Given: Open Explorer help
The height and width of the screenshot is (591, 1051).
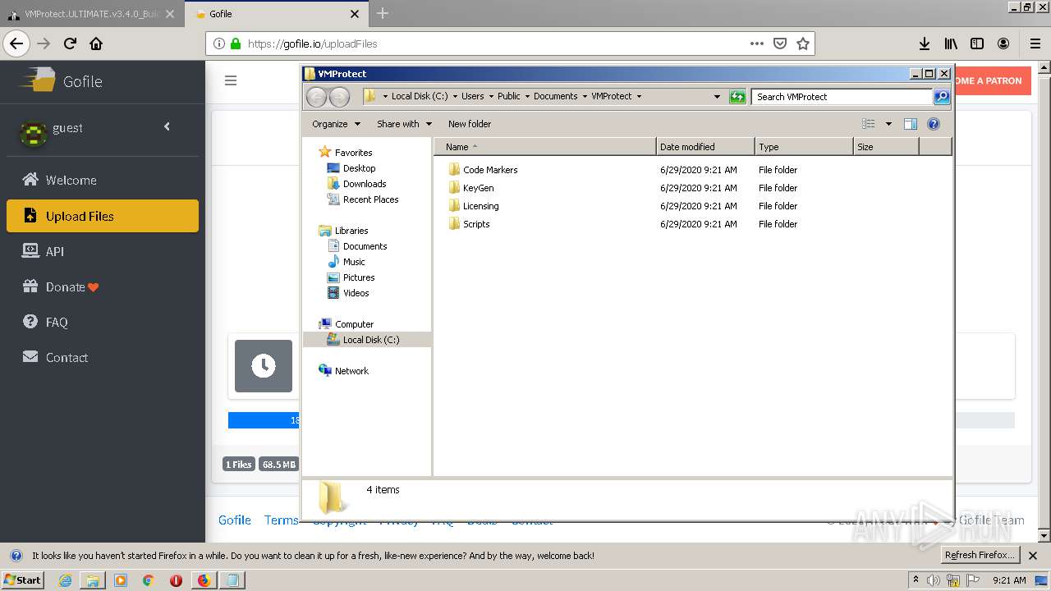Looking at the screenshot, I should [x=934, y=124].
